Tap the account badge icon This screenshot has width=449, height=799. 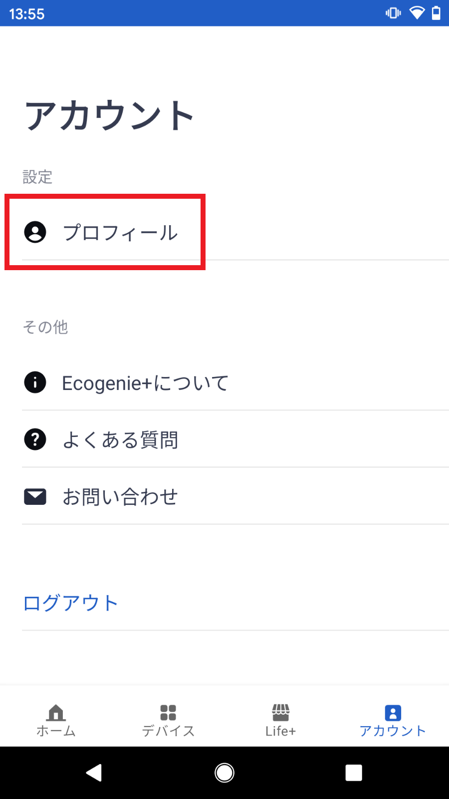[393, 713]
